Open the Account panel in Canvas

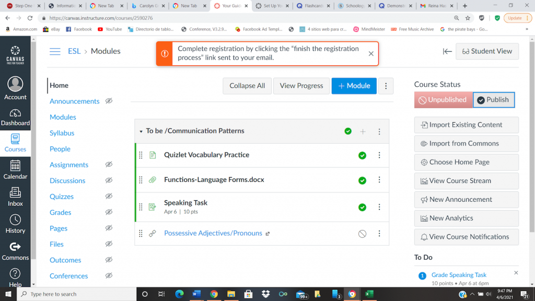point(15,88)
